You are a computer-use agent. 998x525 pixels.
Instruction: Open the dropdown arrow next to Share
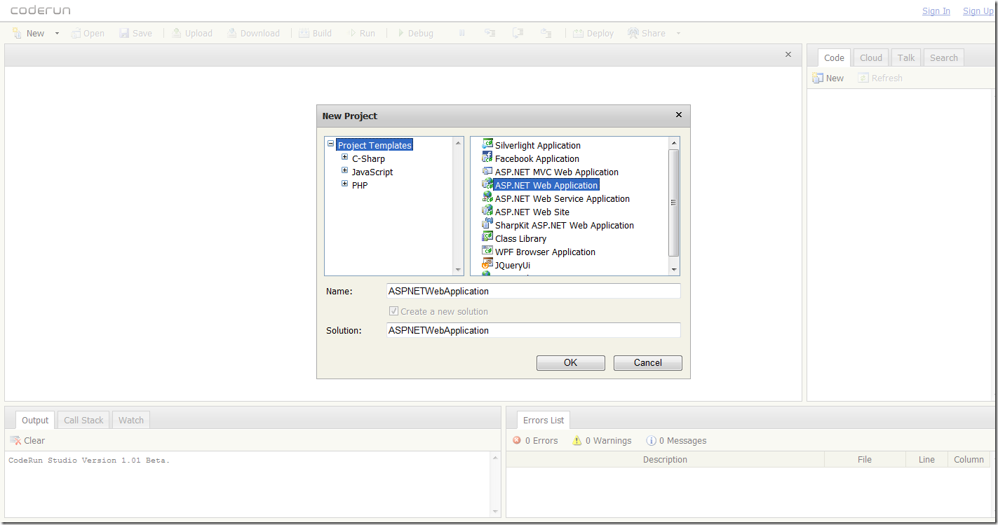678,33
